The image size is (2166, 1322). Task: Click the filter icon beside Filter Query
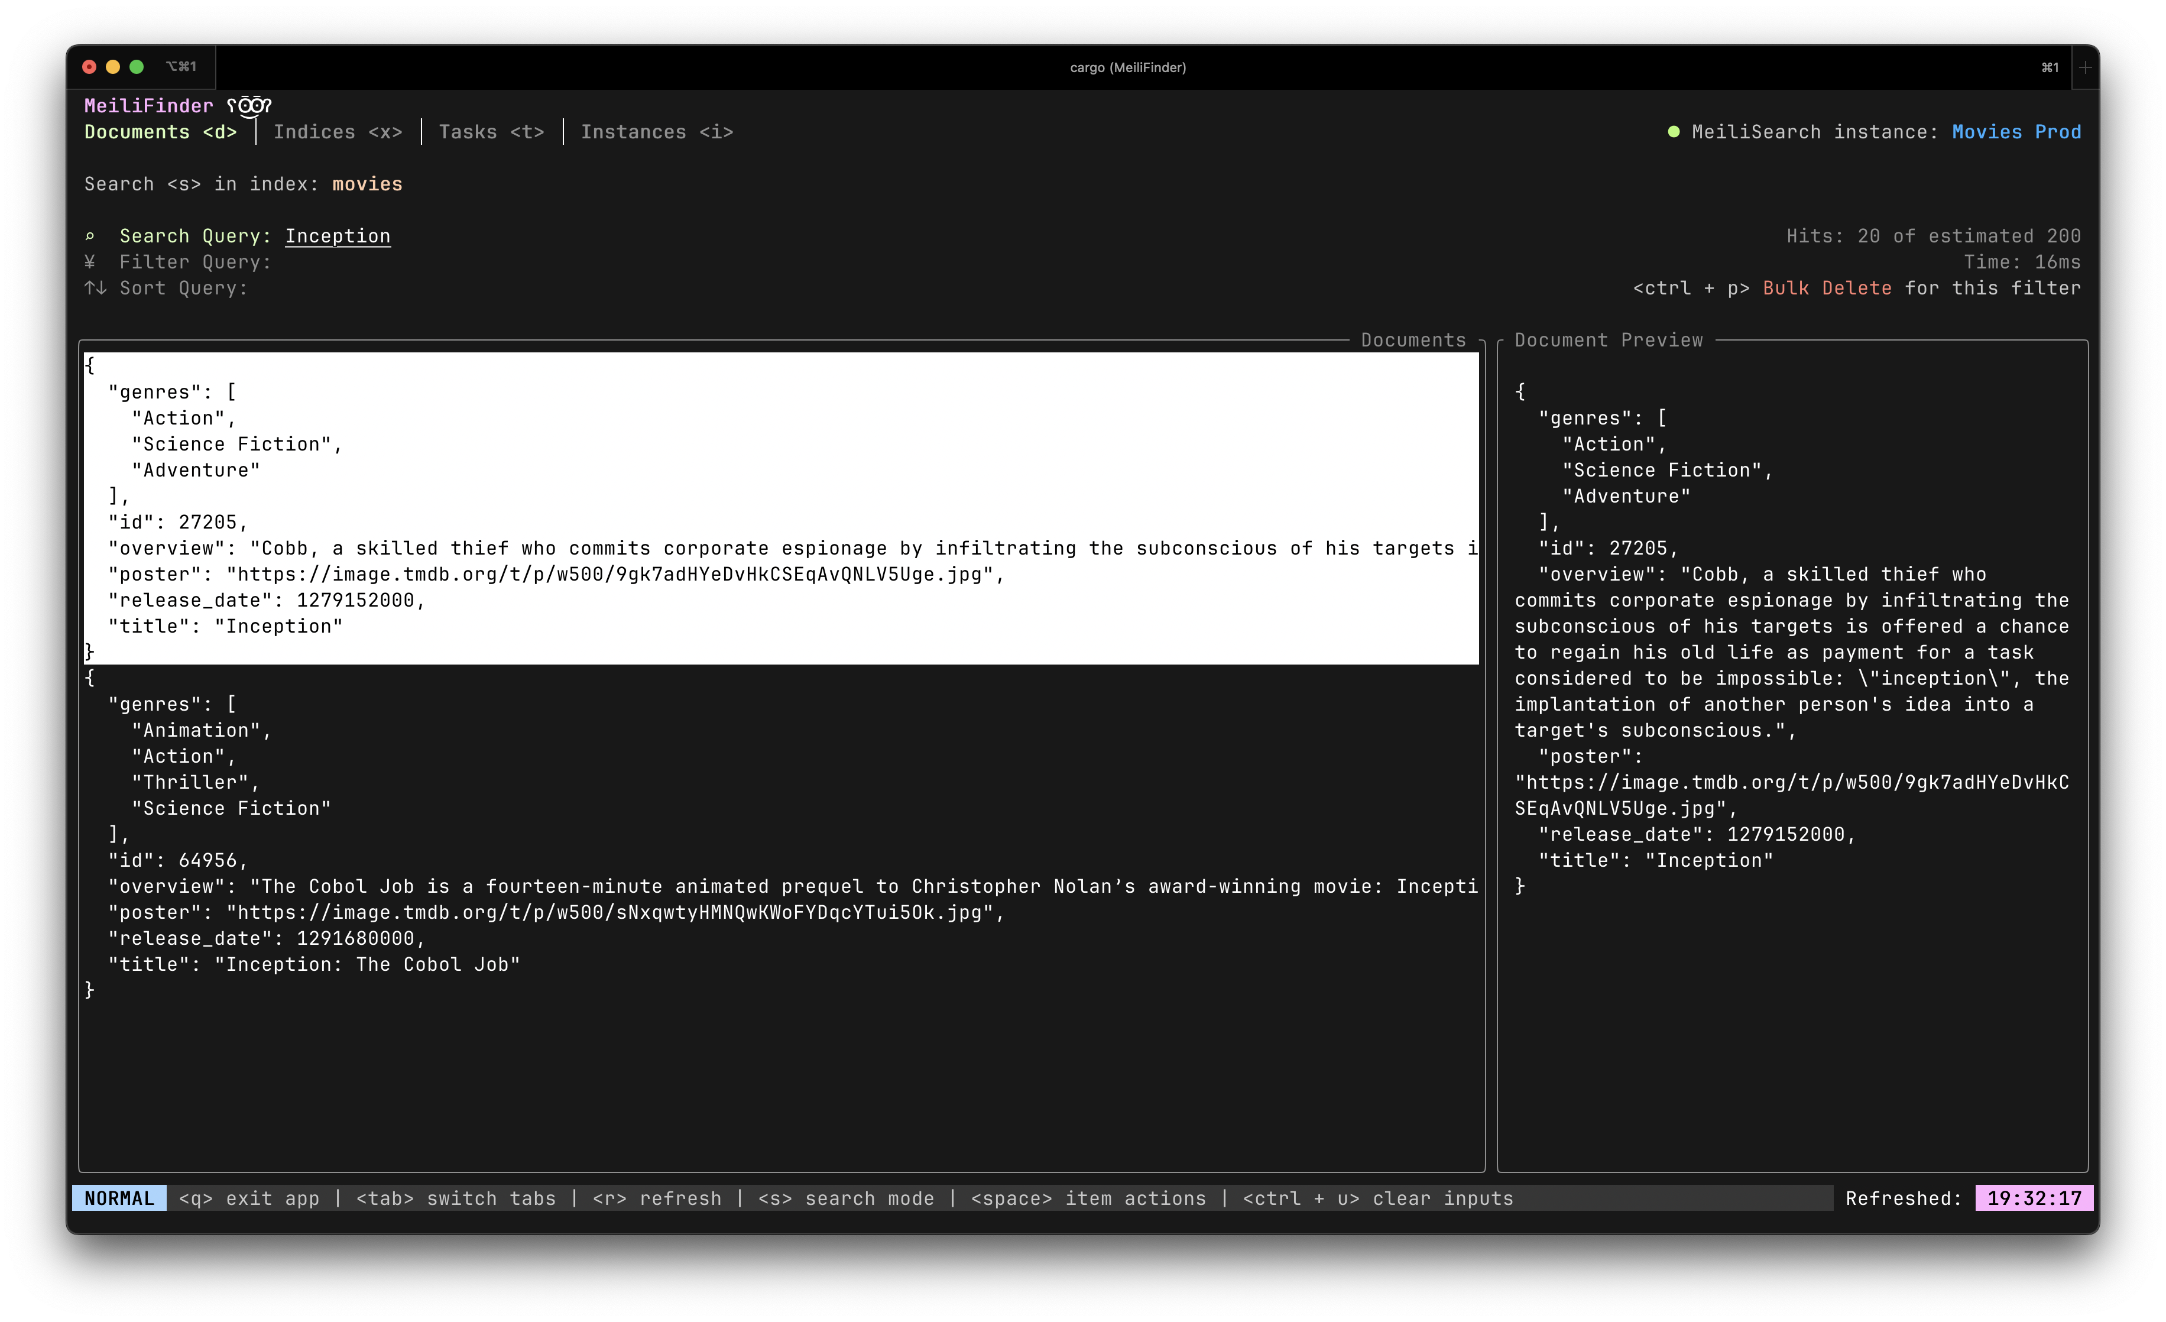[x=90, y=262]
